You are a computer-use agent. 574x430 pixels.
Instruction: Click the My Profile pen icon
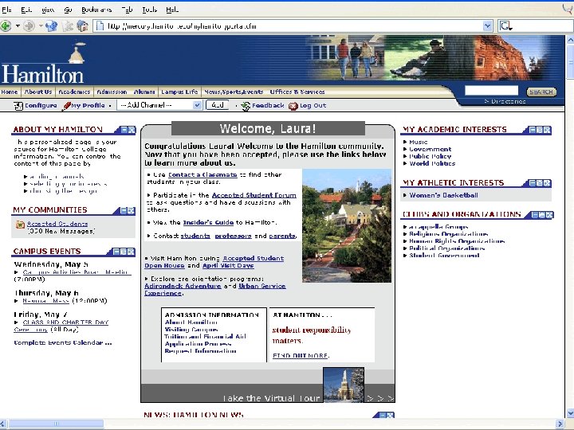(x=66, y=106)
